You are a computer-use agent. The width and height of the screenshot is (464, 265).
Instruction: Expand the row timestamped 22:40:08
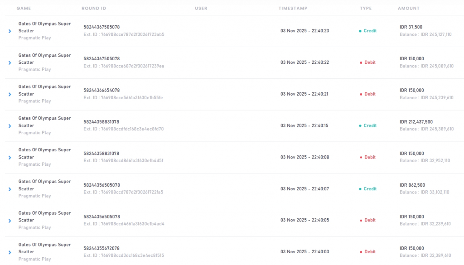10,158
